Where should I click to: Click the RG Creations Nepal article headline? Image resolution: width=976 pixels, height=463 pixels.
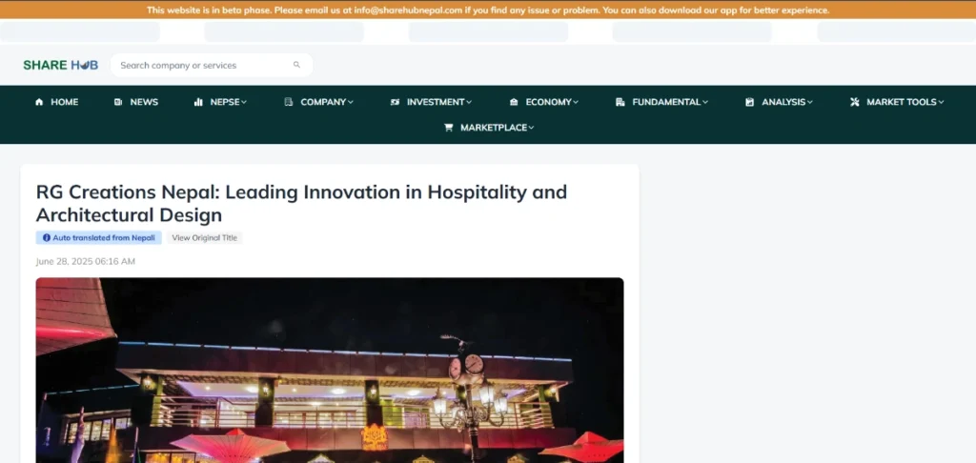pos(301,204)
